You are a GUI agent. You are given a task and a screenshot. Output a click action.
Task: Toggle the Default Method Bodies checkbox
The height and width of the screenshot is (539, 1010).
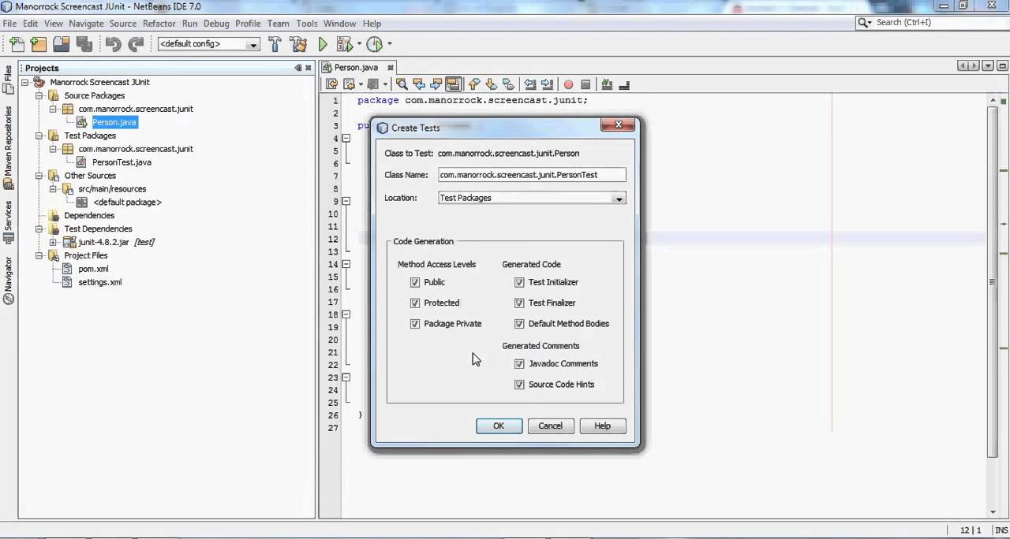[519, 324]
